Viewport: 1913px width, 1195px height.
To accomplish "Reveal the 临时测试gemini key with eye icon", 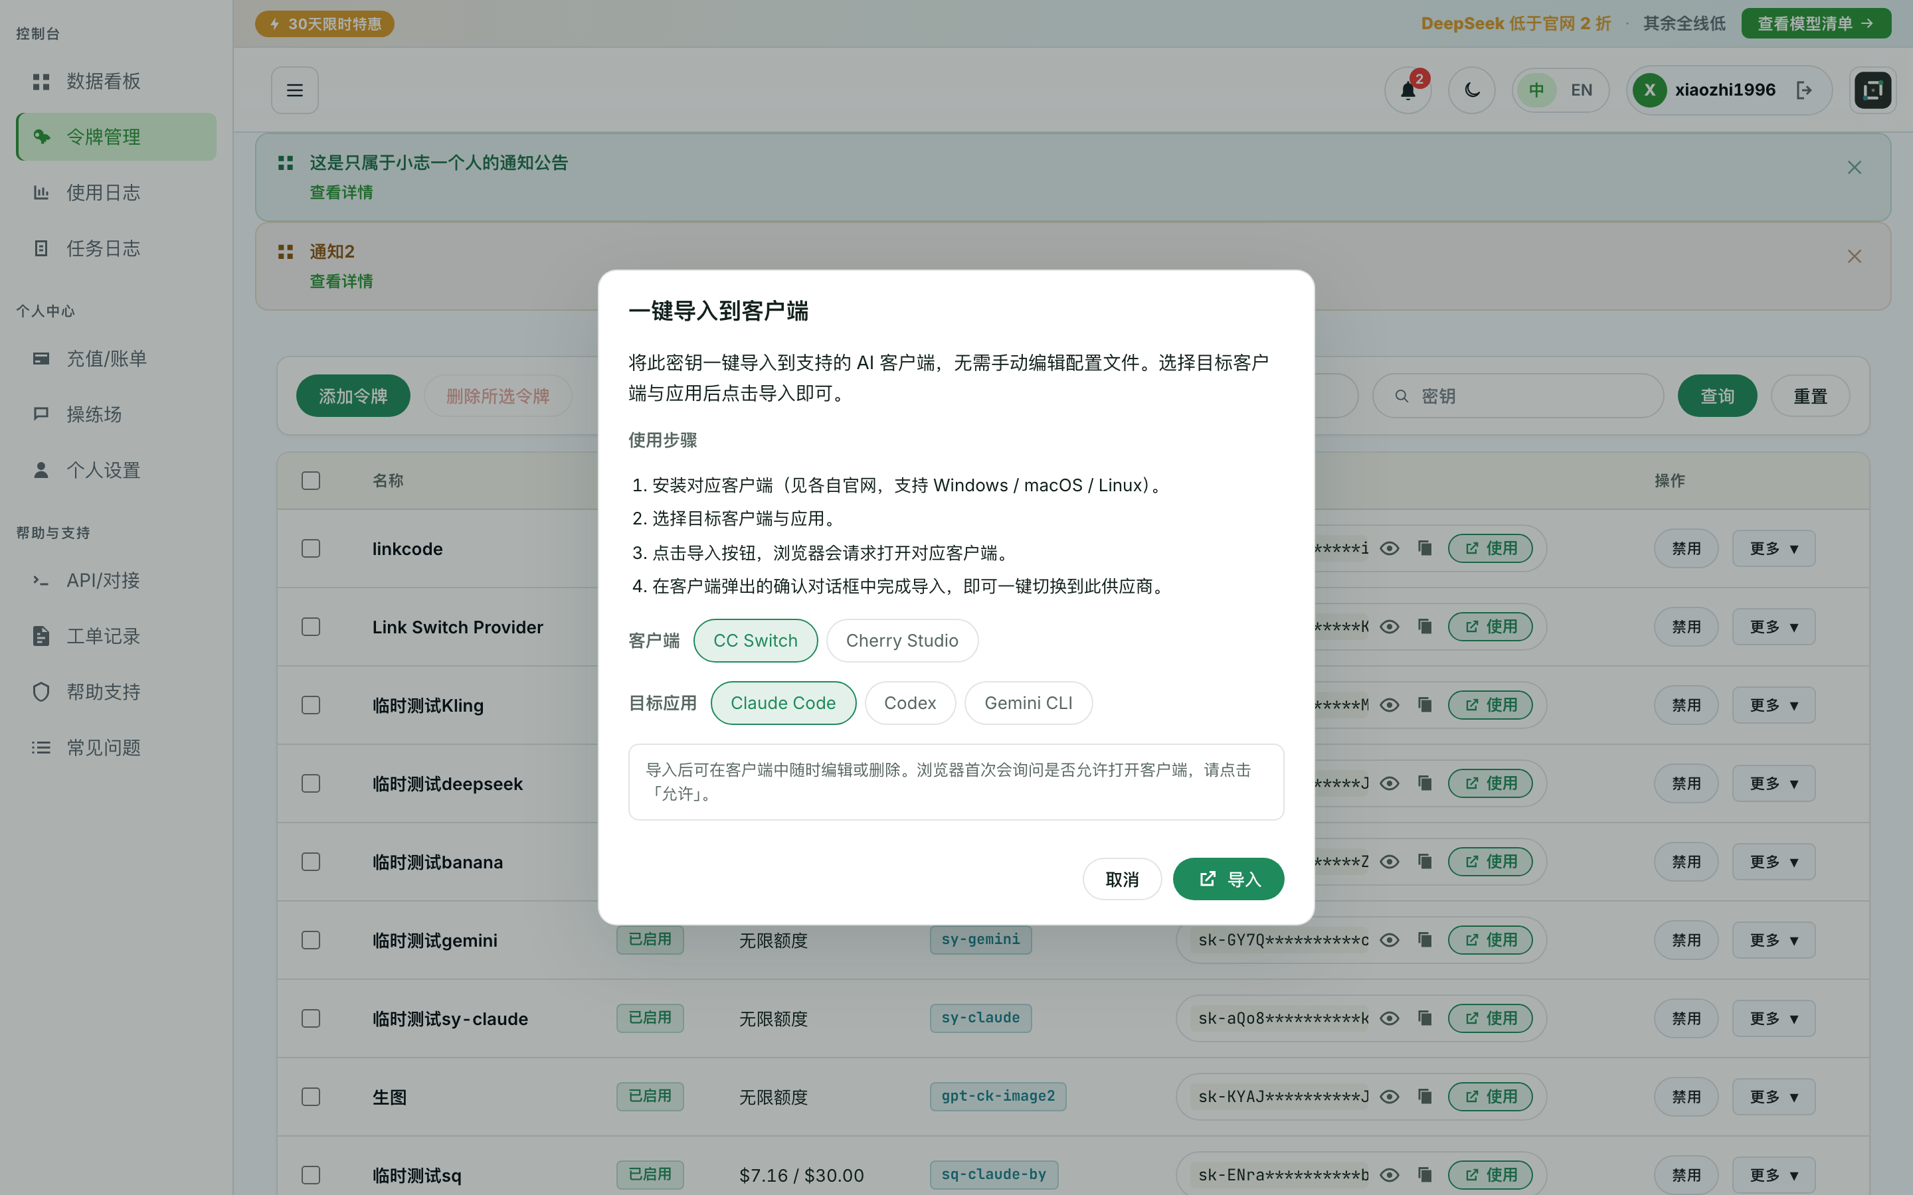I will pyautogui.click(x=1390, y=939).
